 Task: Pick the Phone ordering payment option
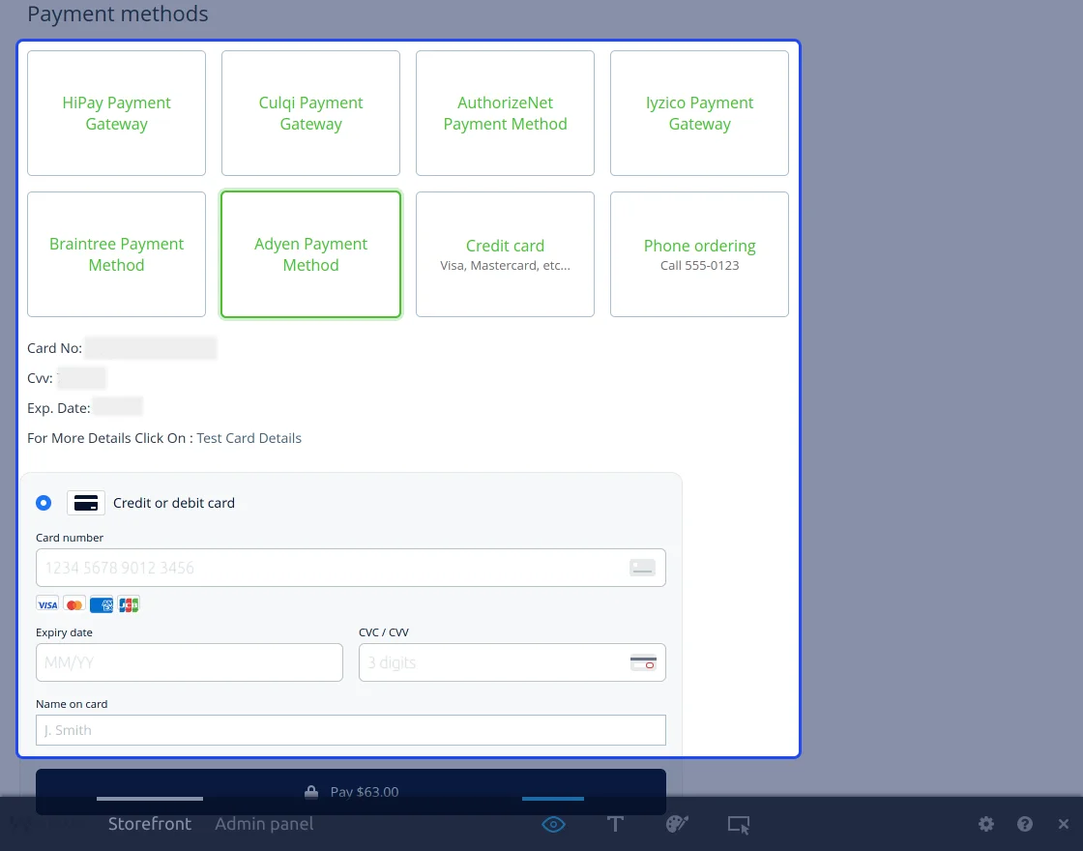pyautogui.click(x=699, y=254)
